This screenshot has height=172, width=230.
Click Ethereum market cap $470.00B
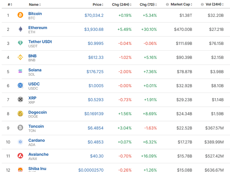(x=183, y=29)
